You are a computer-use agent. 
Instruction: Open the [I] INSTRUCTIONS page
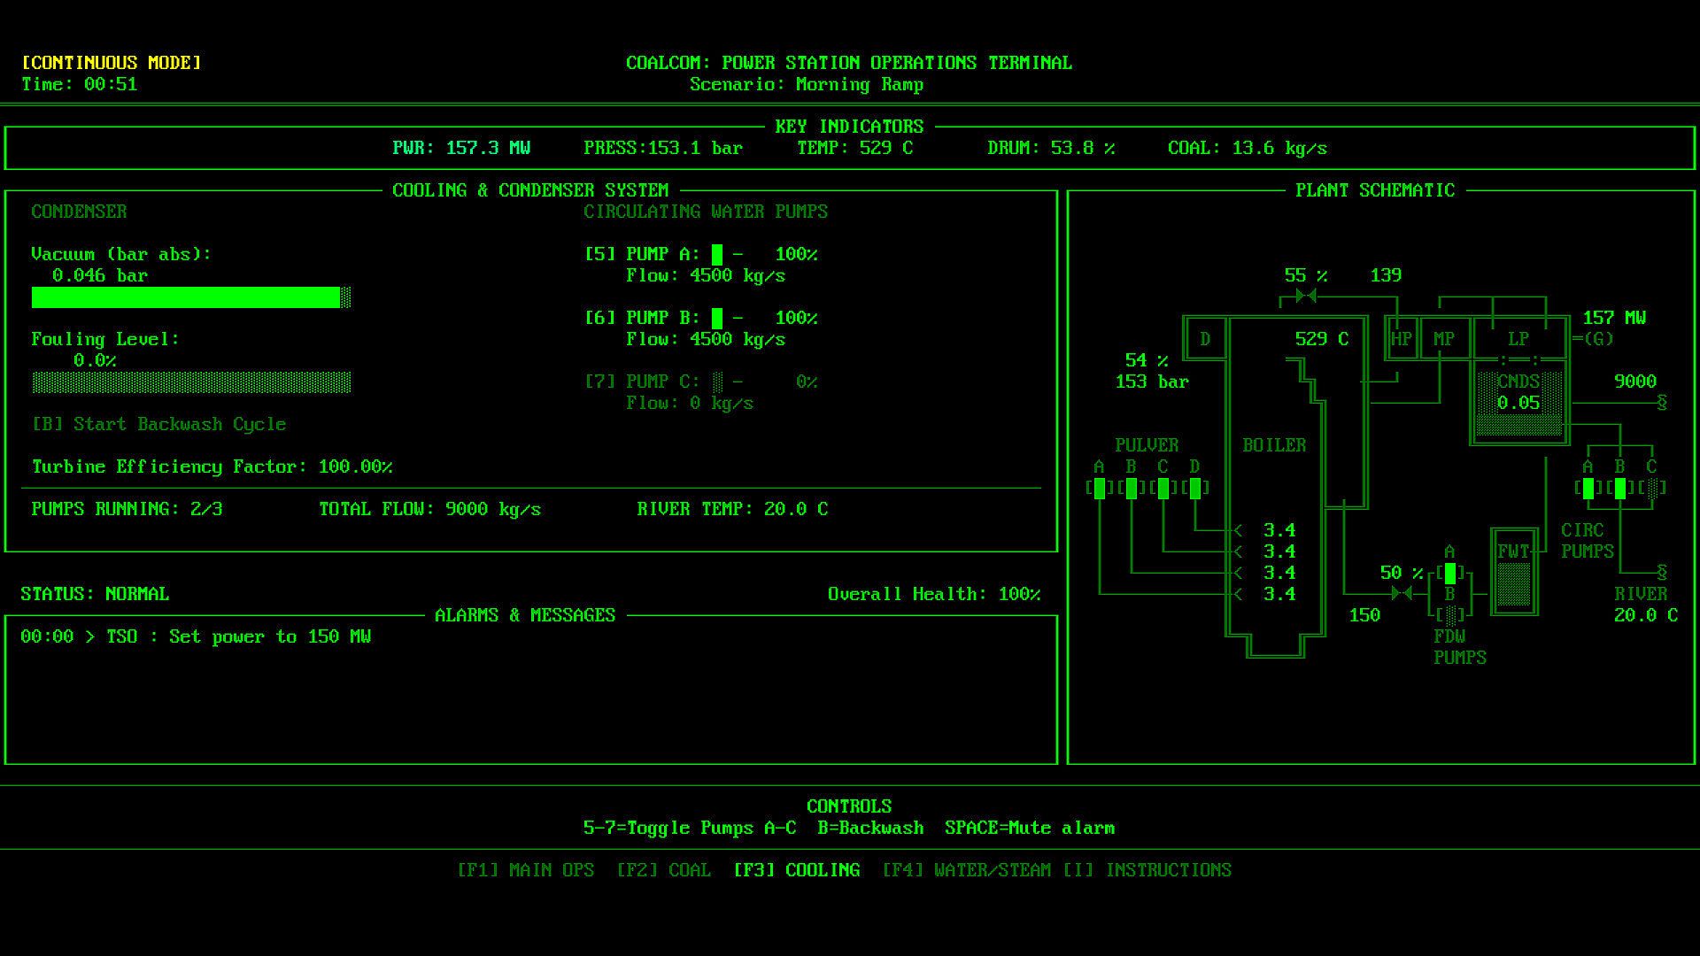(x=1147, y=870)
